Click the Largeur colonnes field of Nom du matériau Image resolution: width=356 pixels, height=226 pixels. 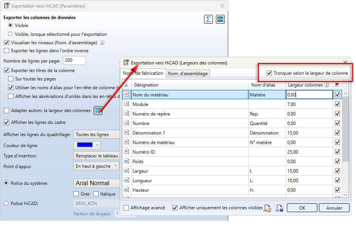(309, 95)
